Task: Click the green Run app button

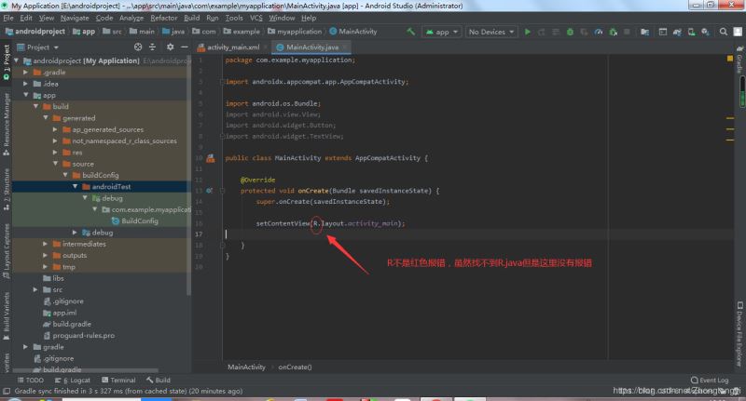Action: (x=527, y=32)
